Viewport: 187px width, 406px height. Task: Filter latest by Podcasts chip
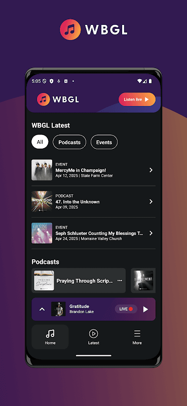(x=69, y=142)
